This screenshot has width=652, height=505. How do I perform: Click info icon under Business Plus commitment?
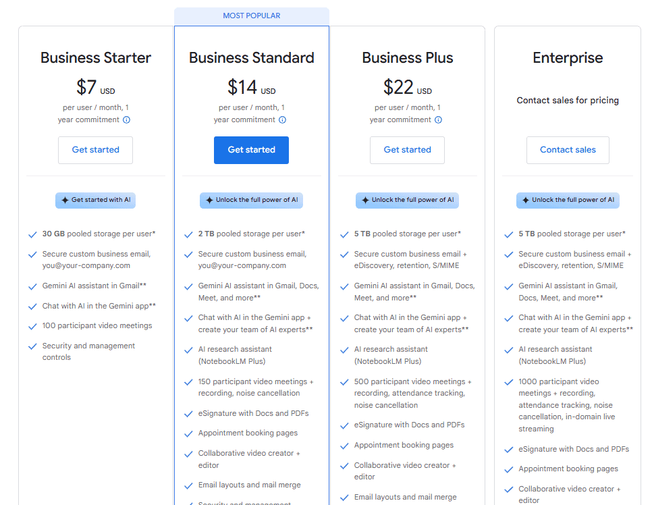coord(438,119)
